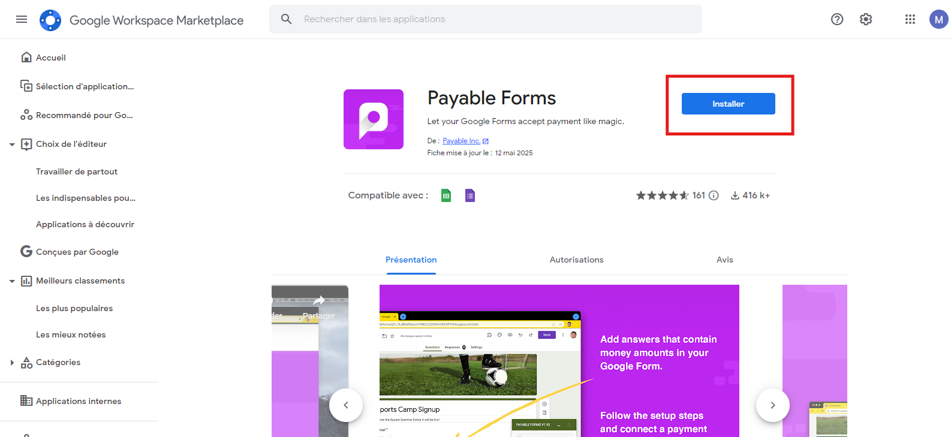Click the Meilleurs classements chart icon
The width and height of the screenshot is (951, 437).
pos(26,281)
